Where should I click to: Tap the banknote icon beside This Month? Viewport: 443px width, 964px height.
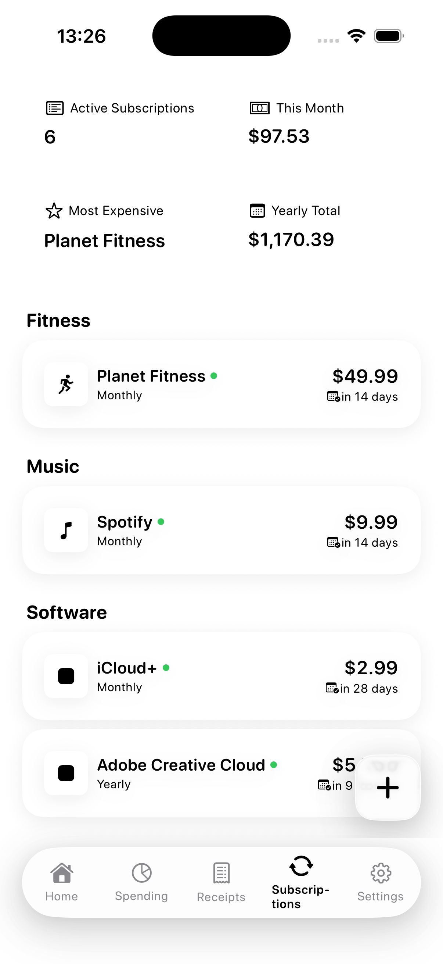(x=259, y=108)
